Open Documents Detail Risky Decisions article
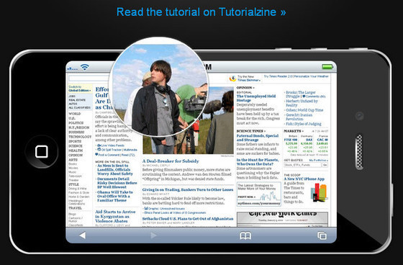403x265 pixels. pyautogui.click(x=117, y=183)
